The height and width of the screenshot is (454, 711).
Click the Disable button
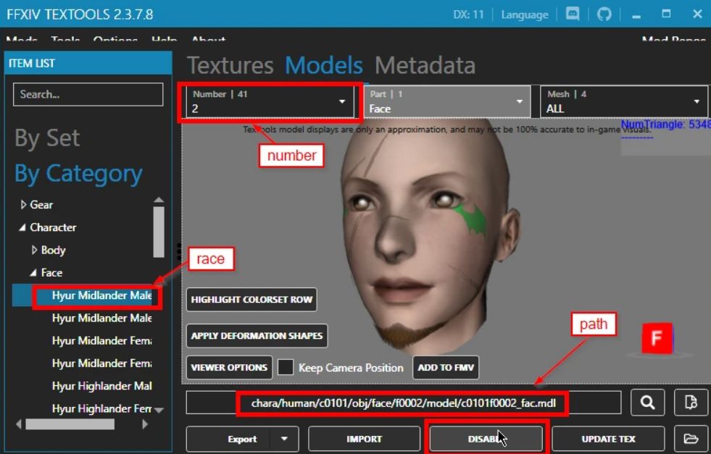486,439
